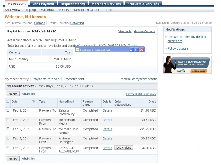
Task: Collapse currency breakdown with Hide toggle
Action: pos(133,46)
